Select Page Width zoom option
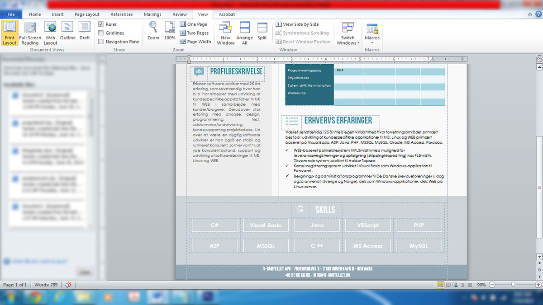Viewport: 543px width, 305px height. click(195, 42)
